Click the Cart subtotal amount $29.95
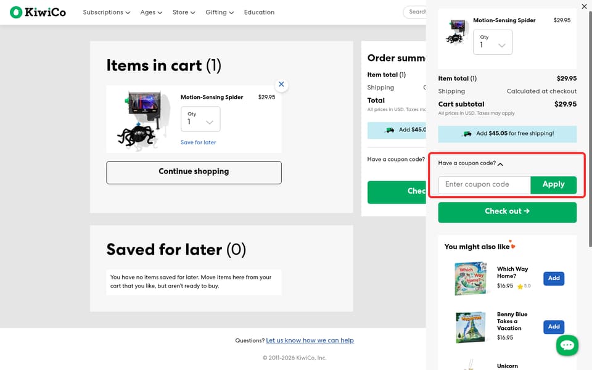Viewport: 592px width, 370px height. pos(565,104)
